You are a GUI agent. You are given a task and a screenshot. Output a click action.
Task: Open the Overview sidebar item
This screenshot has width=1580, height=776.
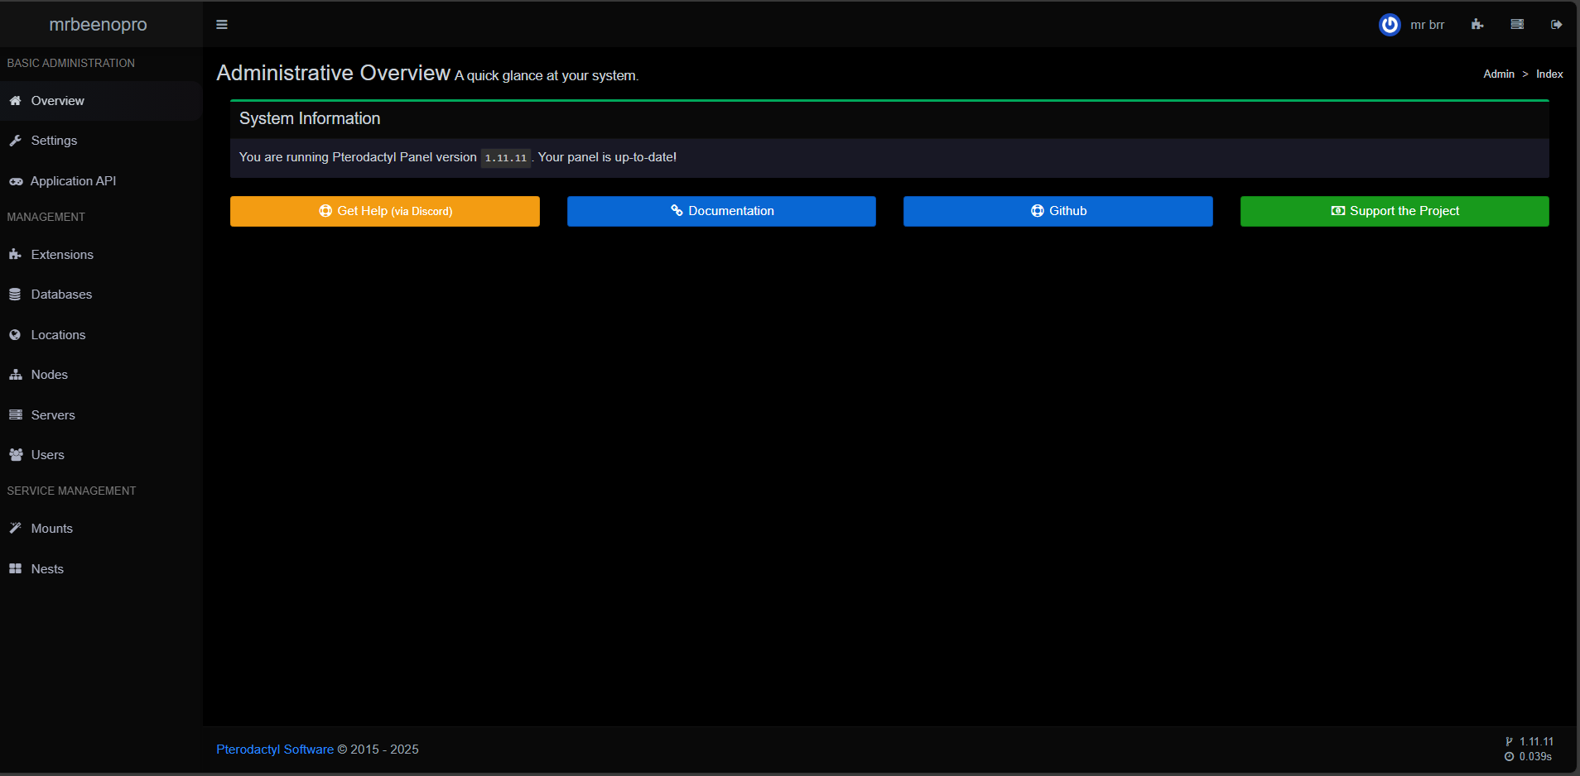[x=57, y=101]
